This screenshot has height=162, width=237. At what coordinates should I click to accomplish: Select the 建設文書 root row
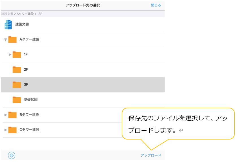coord(85,24)
